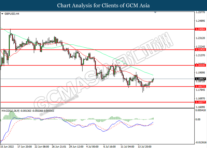Click the 1.16577 support price label
Image resolution: width=207 pixels, height=148 pixels.
[x=200, y=102]
